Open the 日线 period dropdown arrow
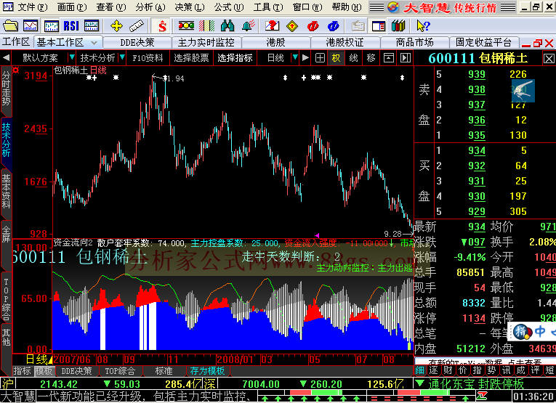The image size is (556, 403). (294, 57)
